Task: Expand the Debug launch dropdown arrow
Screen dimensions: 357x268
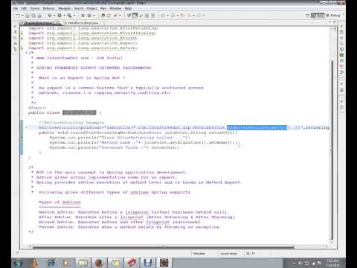Action: tap(54, 16)
